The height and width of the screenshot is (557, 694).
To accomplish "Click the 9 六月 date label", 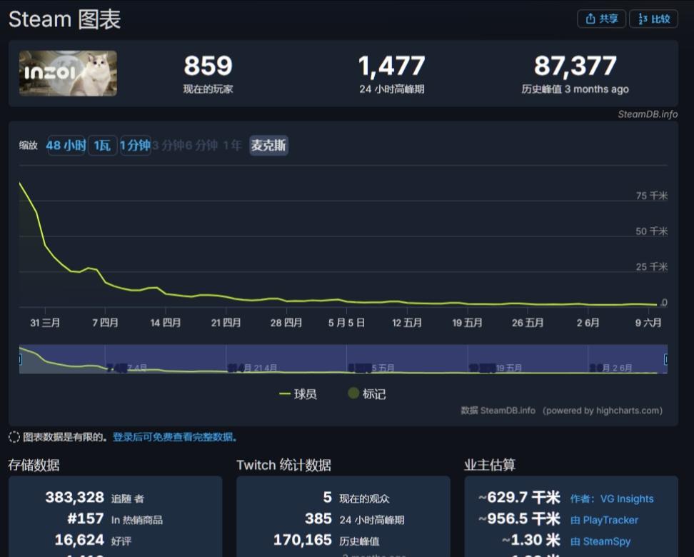I will [x=648, y=323].
